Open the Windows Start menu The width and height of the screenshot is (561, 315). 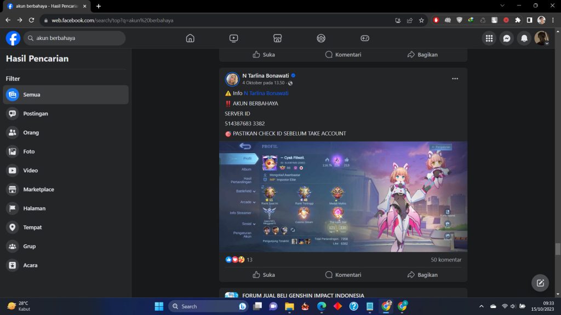(x=159, y=306)
